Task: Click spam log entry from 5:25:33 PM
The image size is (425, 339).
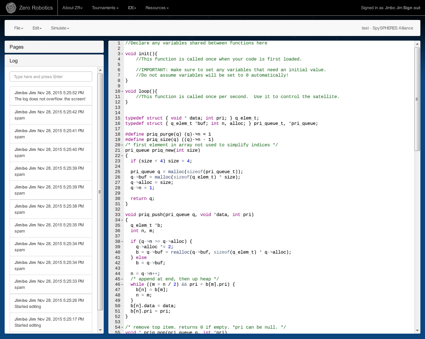Action: (x=51, y=284)
